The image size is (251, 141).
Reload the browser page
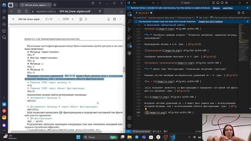pos(26,11)
